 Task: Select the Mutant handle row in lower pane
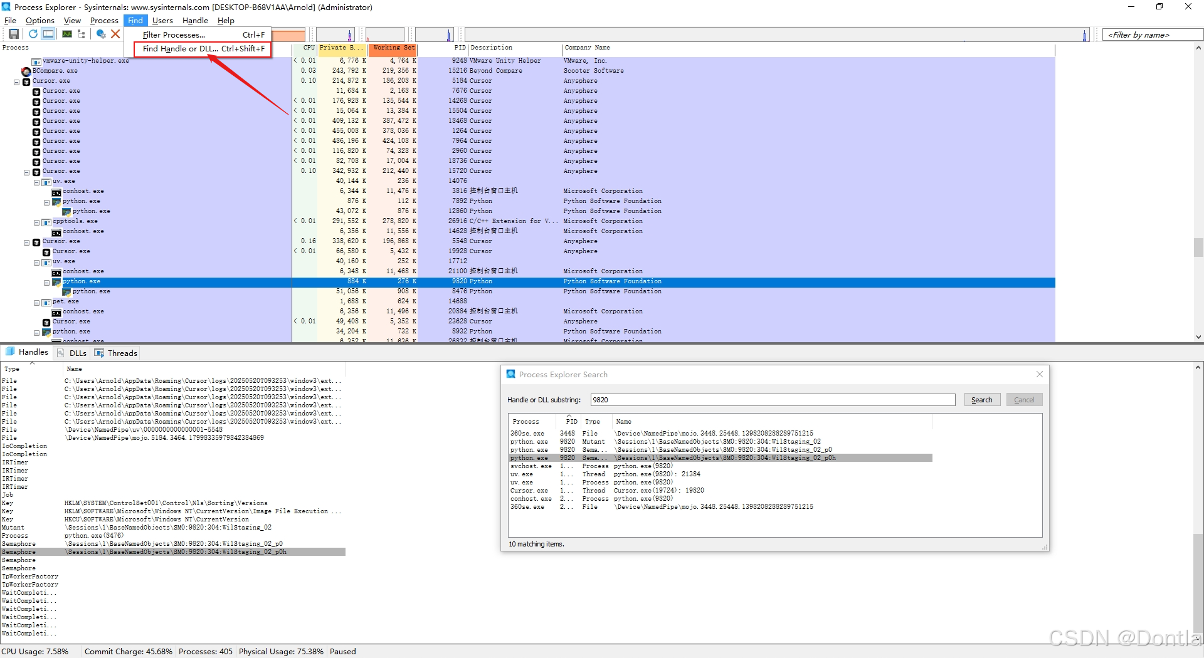pos(172,528)
